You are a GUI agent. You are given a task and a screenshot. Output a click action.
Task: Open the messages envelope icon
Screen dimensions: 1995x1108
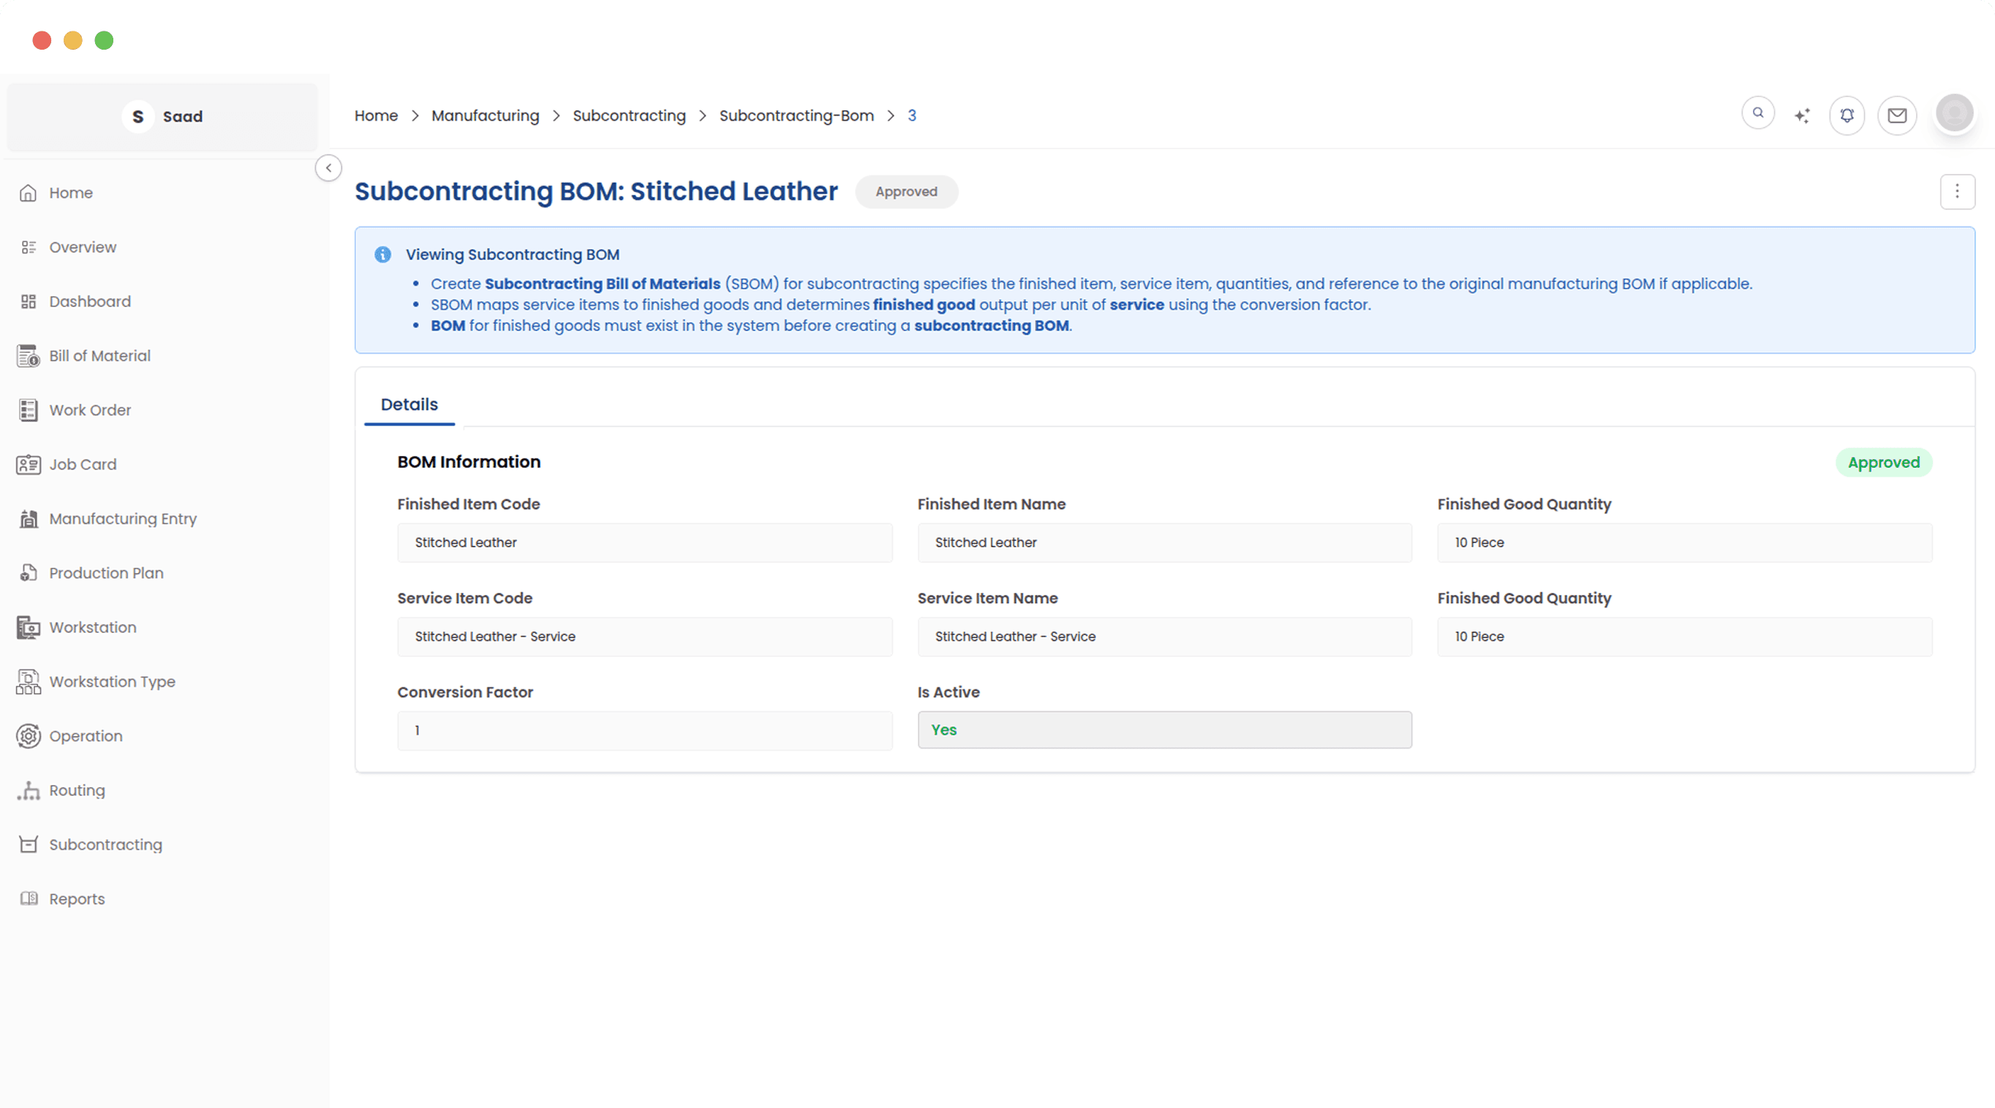(x=1897, y=115)
